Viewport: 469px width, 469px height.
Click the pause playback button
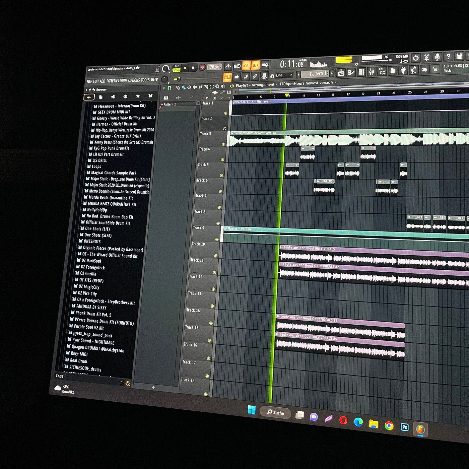(x=185, y=68)
